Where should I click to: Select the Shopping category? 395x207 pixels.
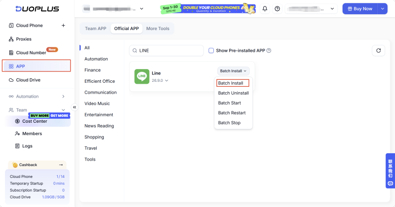94,137
